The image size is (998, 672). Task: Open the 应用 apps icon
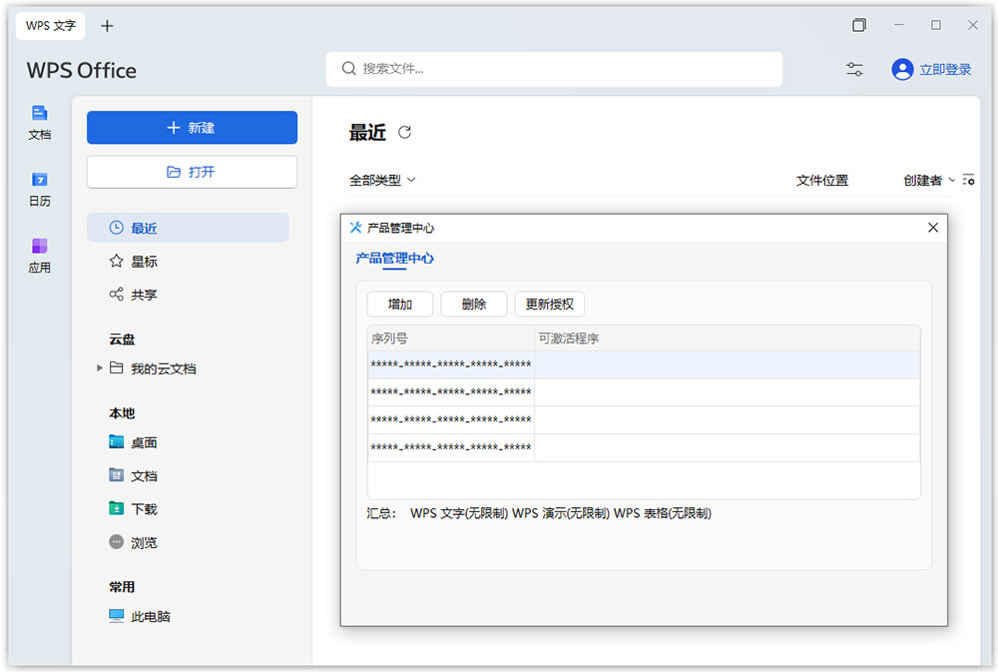pyautogui.click(x=40, y=256)
